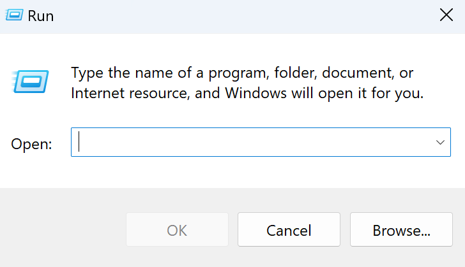Click the "Open:" label text
The height and width of the screenshot is (267, 465).
coord(31,145)
